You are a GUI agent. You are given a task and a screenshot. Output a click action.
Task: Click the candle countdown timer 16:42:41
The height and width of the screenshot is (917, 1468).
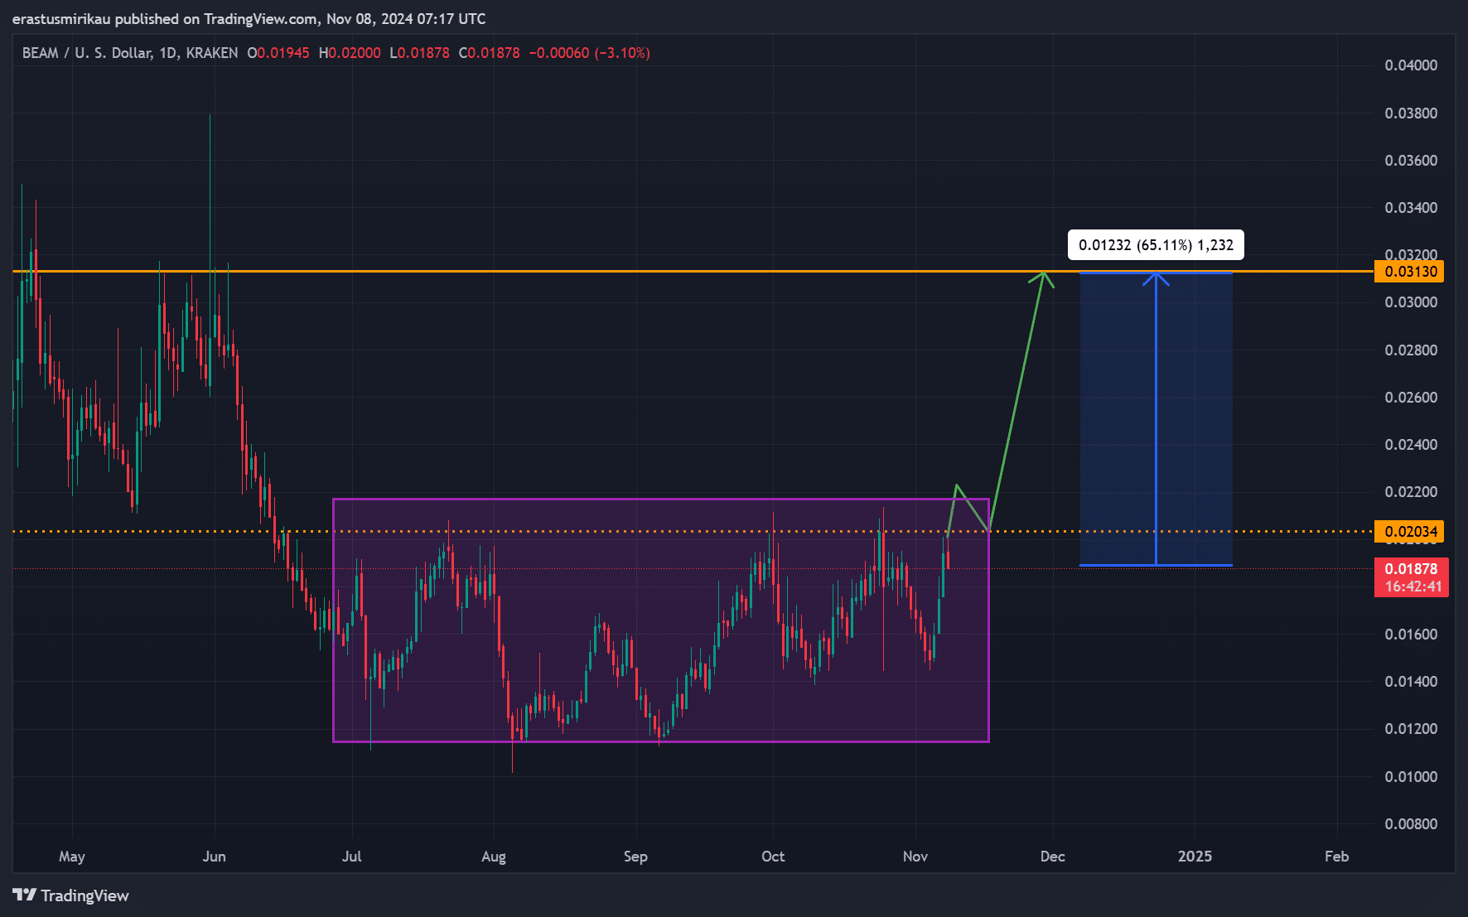coord(1412,586)
